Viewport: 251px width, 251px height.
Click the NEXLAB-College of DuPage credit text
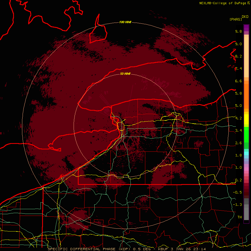(x=223, y=3)
